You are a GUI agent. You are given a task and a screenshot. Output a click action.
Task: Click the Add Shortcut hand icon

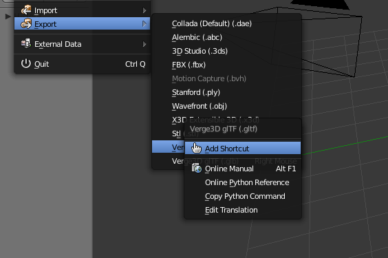[x=197, y=148]
